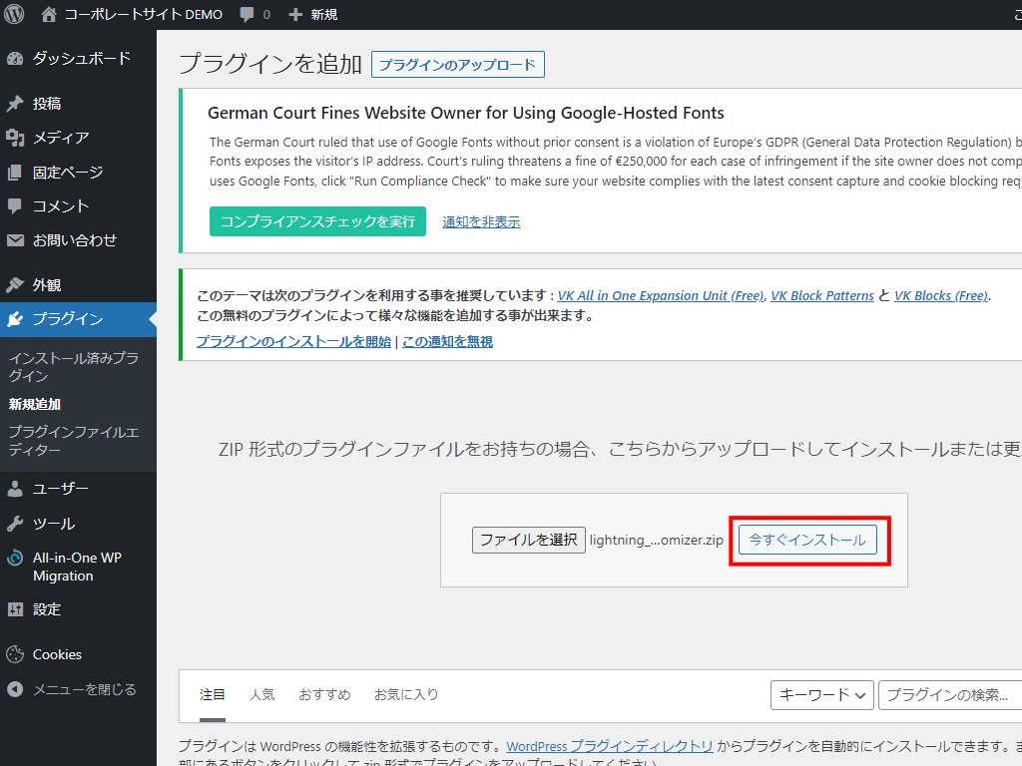Open インストール済みプラグイン in the submenu
Image resolution: width=1022 pixels, height=766 pixels.
coord(73,367)
